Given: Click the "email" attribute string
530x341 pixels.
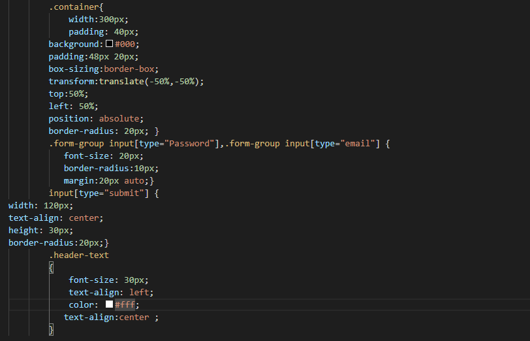Looking at the screenshot, I should [358, 144].
